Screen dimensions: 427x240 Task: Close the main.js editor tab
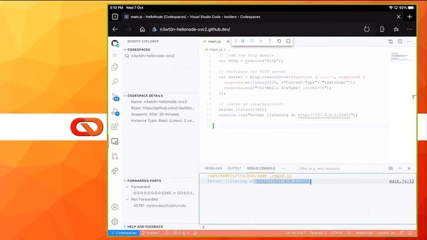(x=228, y=41)
